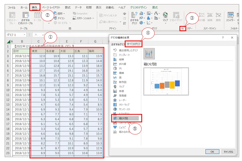Choose 縦棒 chart category
The width and height of the screenshot is (242, 161).
[x=119, y=59]
